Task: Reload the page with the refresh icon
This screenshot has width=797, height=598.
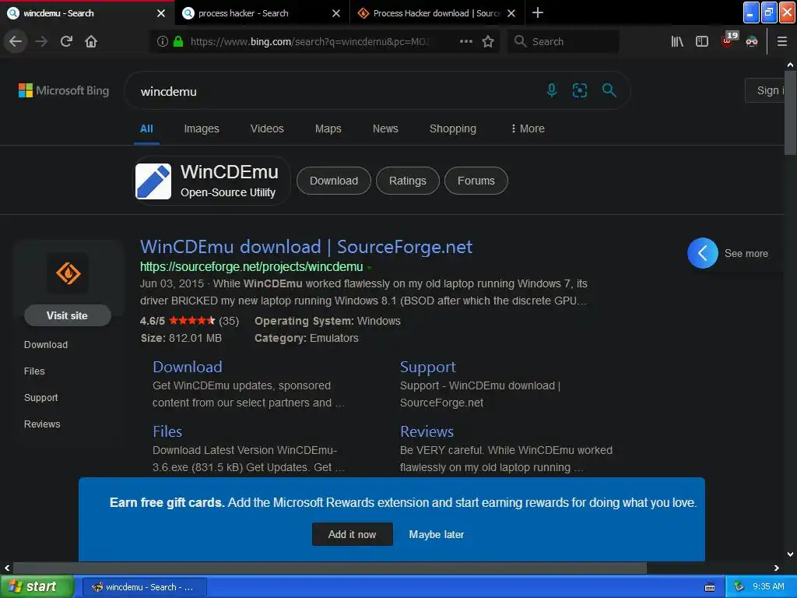Action: coord(66,41)
